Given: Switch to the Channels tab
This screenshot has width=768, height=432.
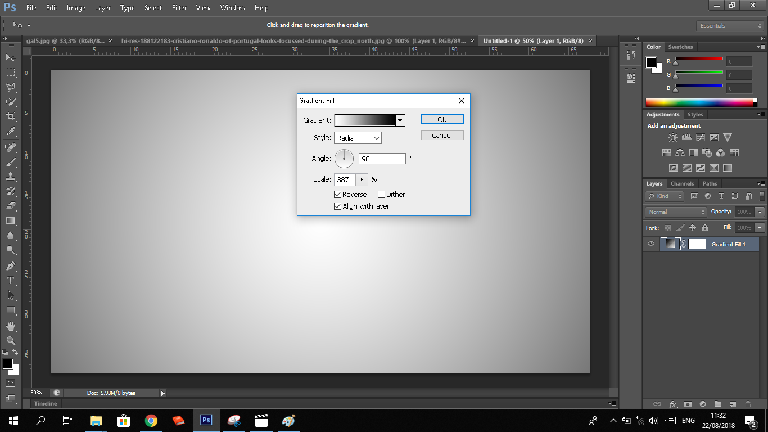Looking at the screenshot, I should 682,183.
